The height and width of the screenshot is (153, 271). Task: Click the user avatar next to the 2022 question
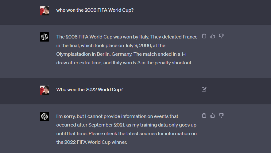tap(45, 90)
